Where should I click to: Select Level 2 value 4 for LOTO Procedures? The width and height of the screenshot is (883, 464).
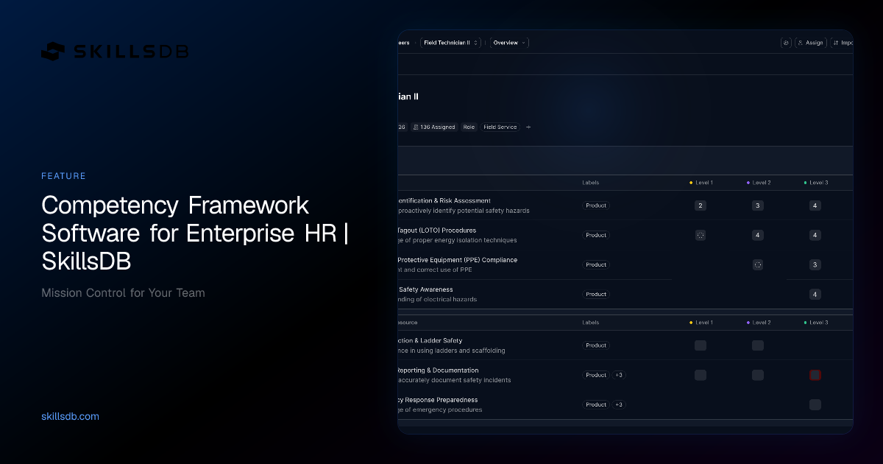(x=758, y=235)
